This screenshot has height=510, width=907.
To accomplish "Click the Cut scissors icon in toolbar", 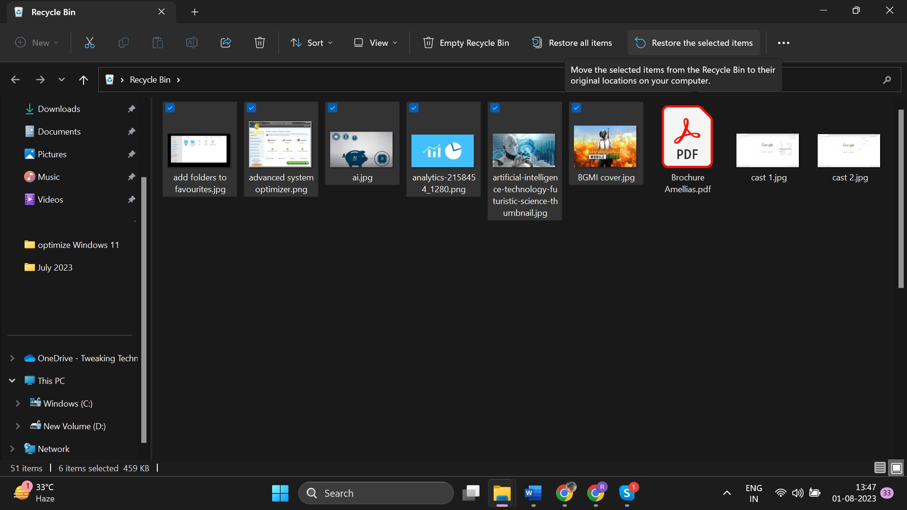I will (x=89, y=43).
